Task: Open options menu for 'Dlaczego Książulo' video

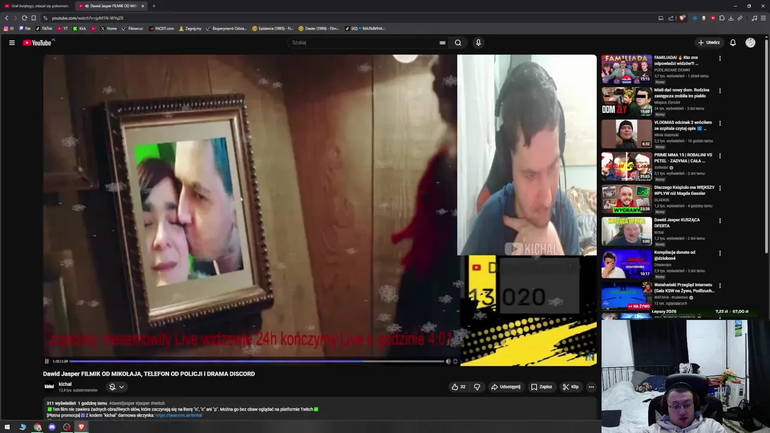Action: click(719, 188)
